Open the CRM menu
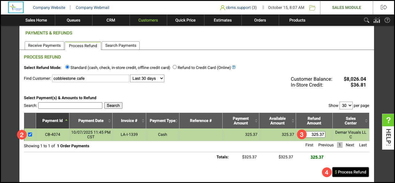This screenshot has height=183, width=395. (x=111, y=20)
